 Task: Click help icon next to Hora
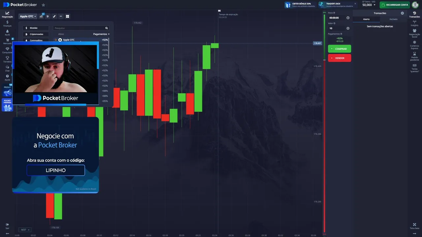tap(334, 13)
